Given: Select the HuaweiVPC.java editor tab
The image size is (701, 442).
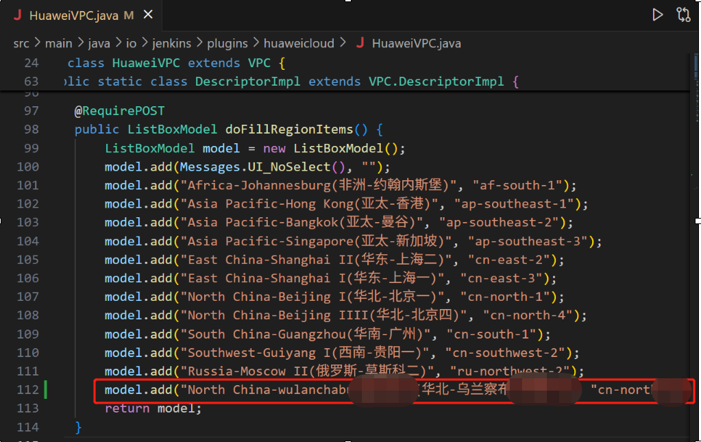Looking at the screenshot, I should click(x=80, y=15).
